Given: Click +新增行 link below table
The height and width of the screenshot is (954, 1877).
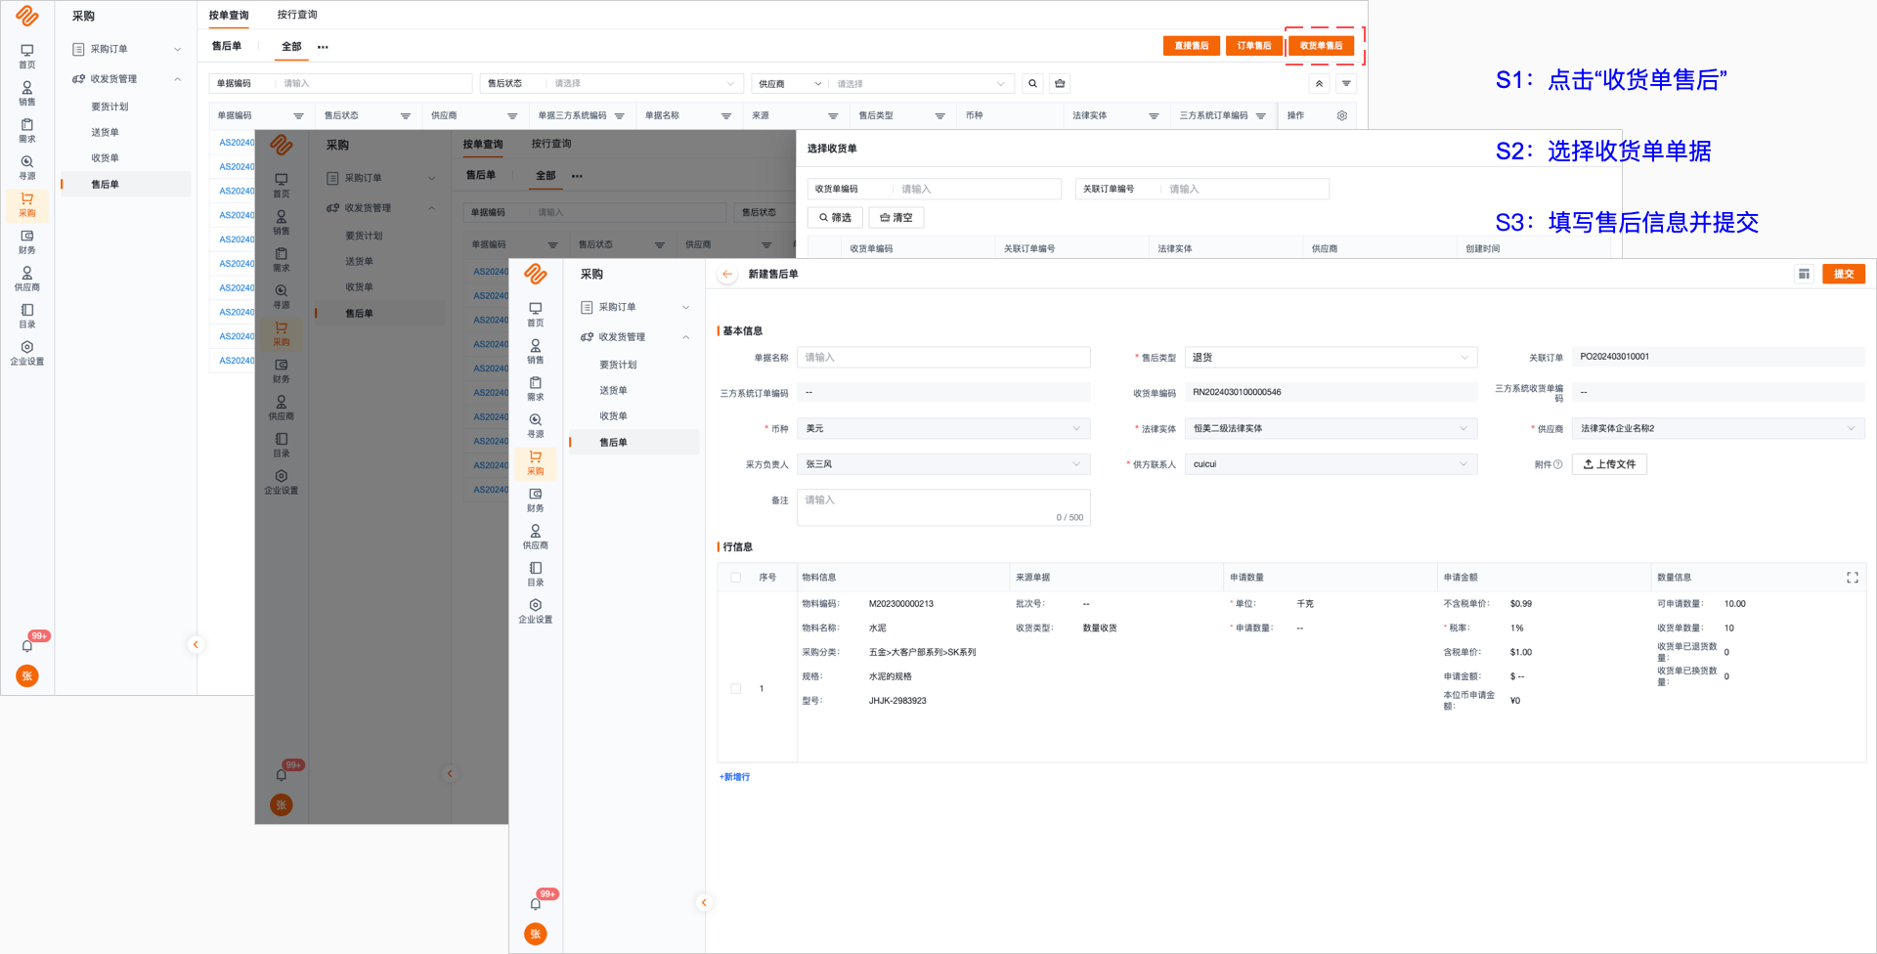Looking at the screenshot, I should (x=735, y=777).
